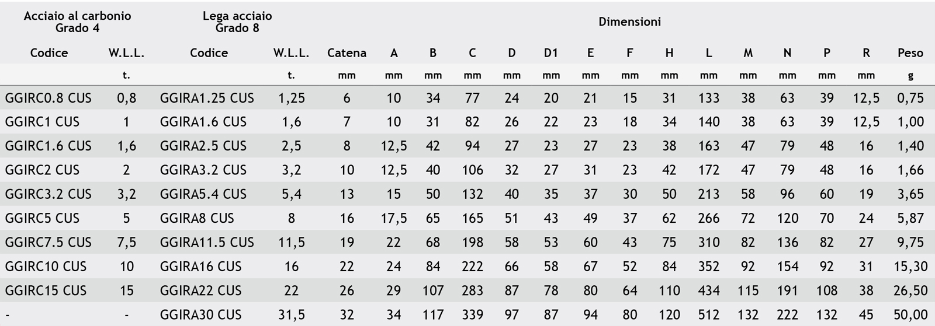The image size is (935, 326).
Task: Click the Lega acciaio Grado 8 heading
Action: 237,22
